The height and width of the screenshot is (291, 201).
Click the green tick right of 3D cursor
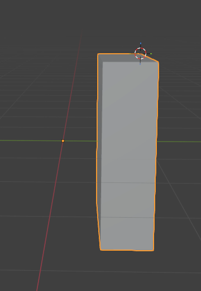click(x=151, y=54)
